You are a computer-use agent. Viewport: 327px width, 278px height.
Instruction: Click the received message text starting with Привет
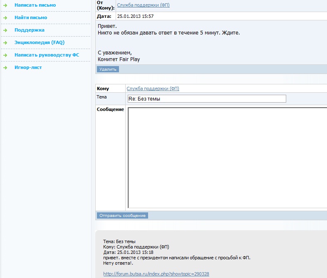(x=168, y=32)
